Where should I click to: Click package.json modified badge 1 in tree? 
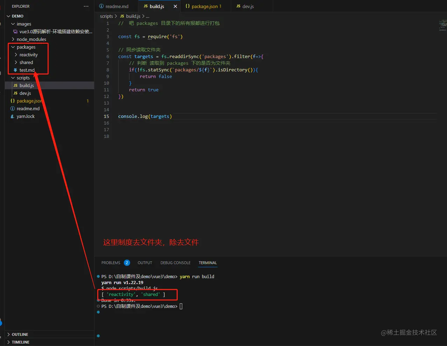(x=87, y=101)
